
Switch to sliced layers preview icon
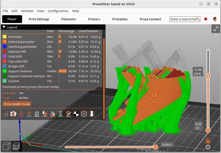(16, 146)
